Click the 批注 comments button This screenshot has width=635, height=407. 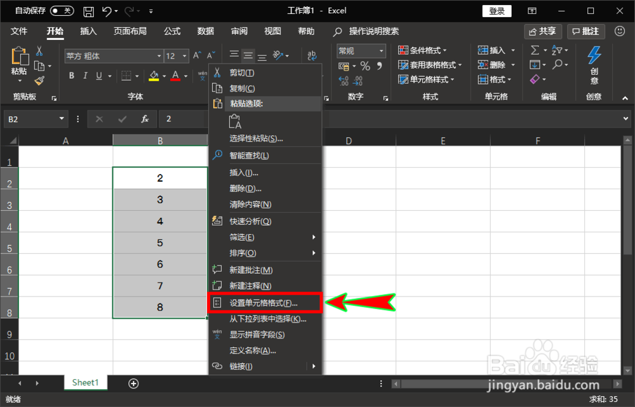[x=586, y=32]
